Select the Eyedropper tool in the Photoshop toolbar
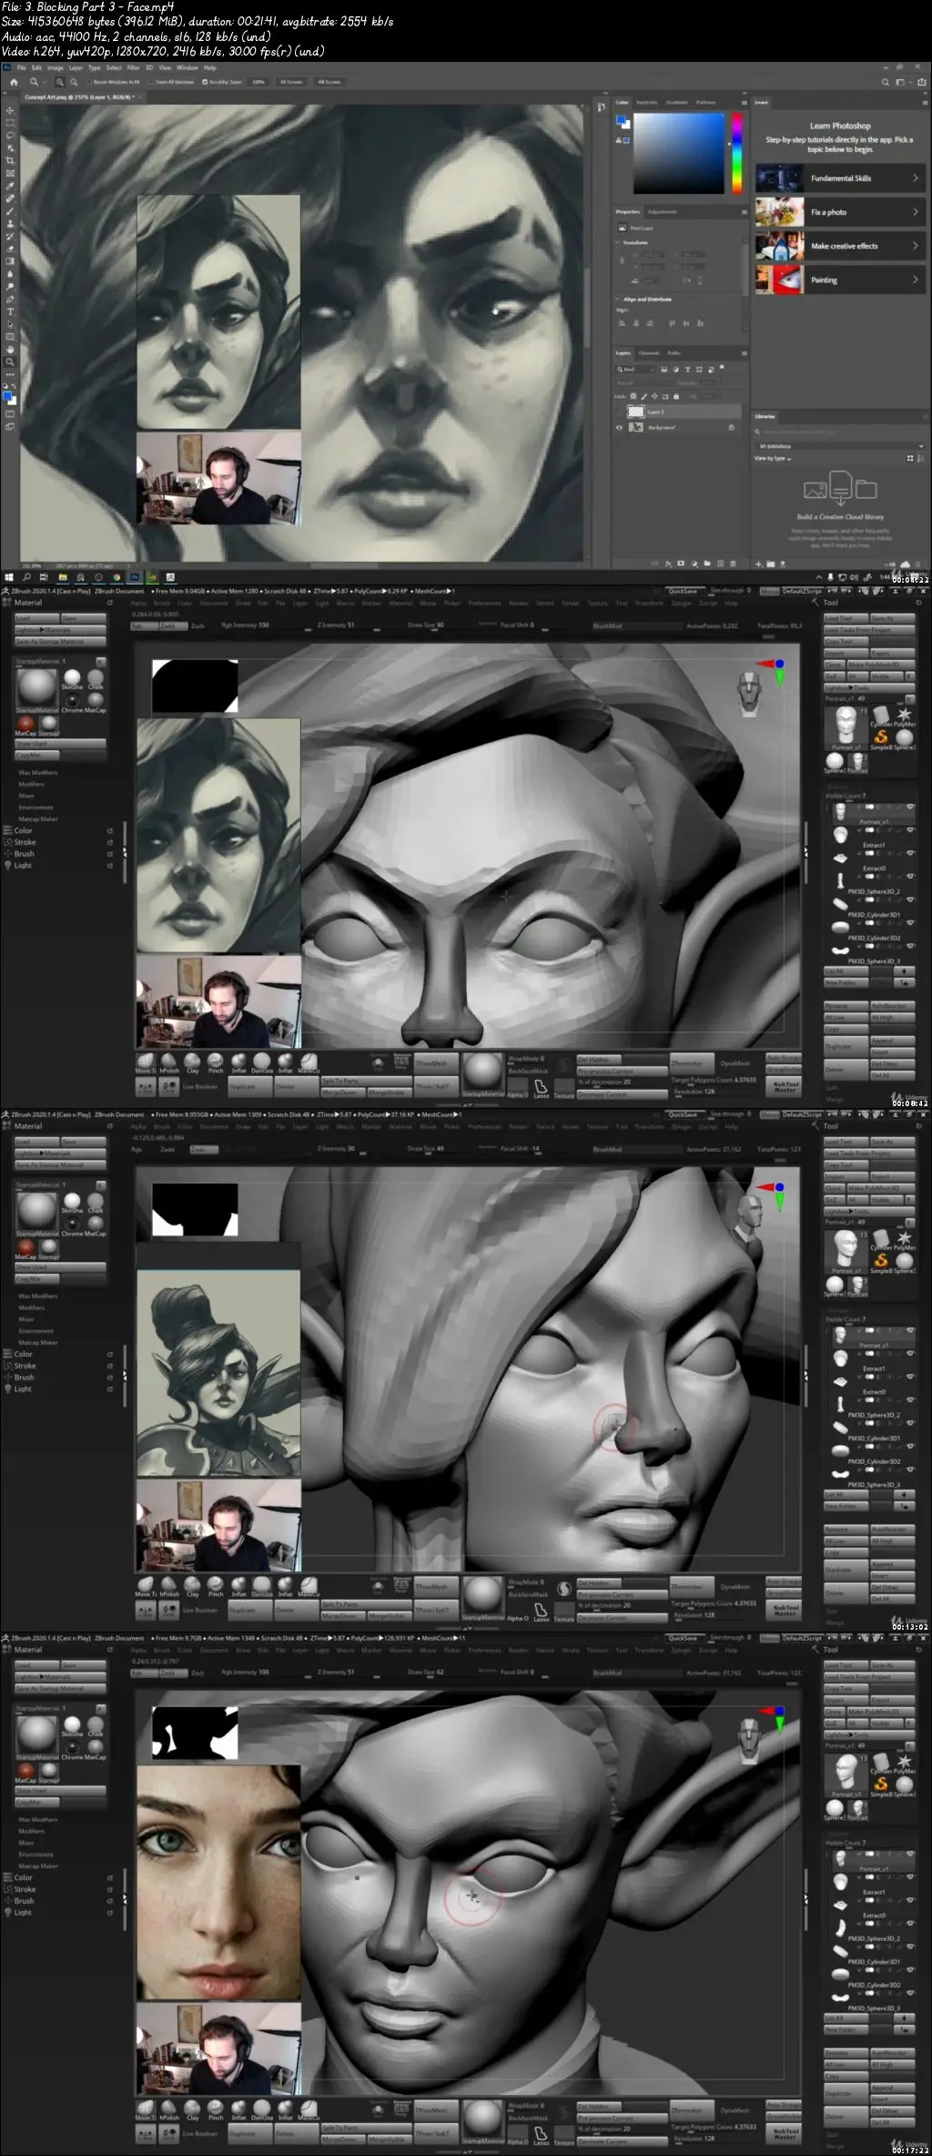The image size is (932, 2156). tap(10, 186)
